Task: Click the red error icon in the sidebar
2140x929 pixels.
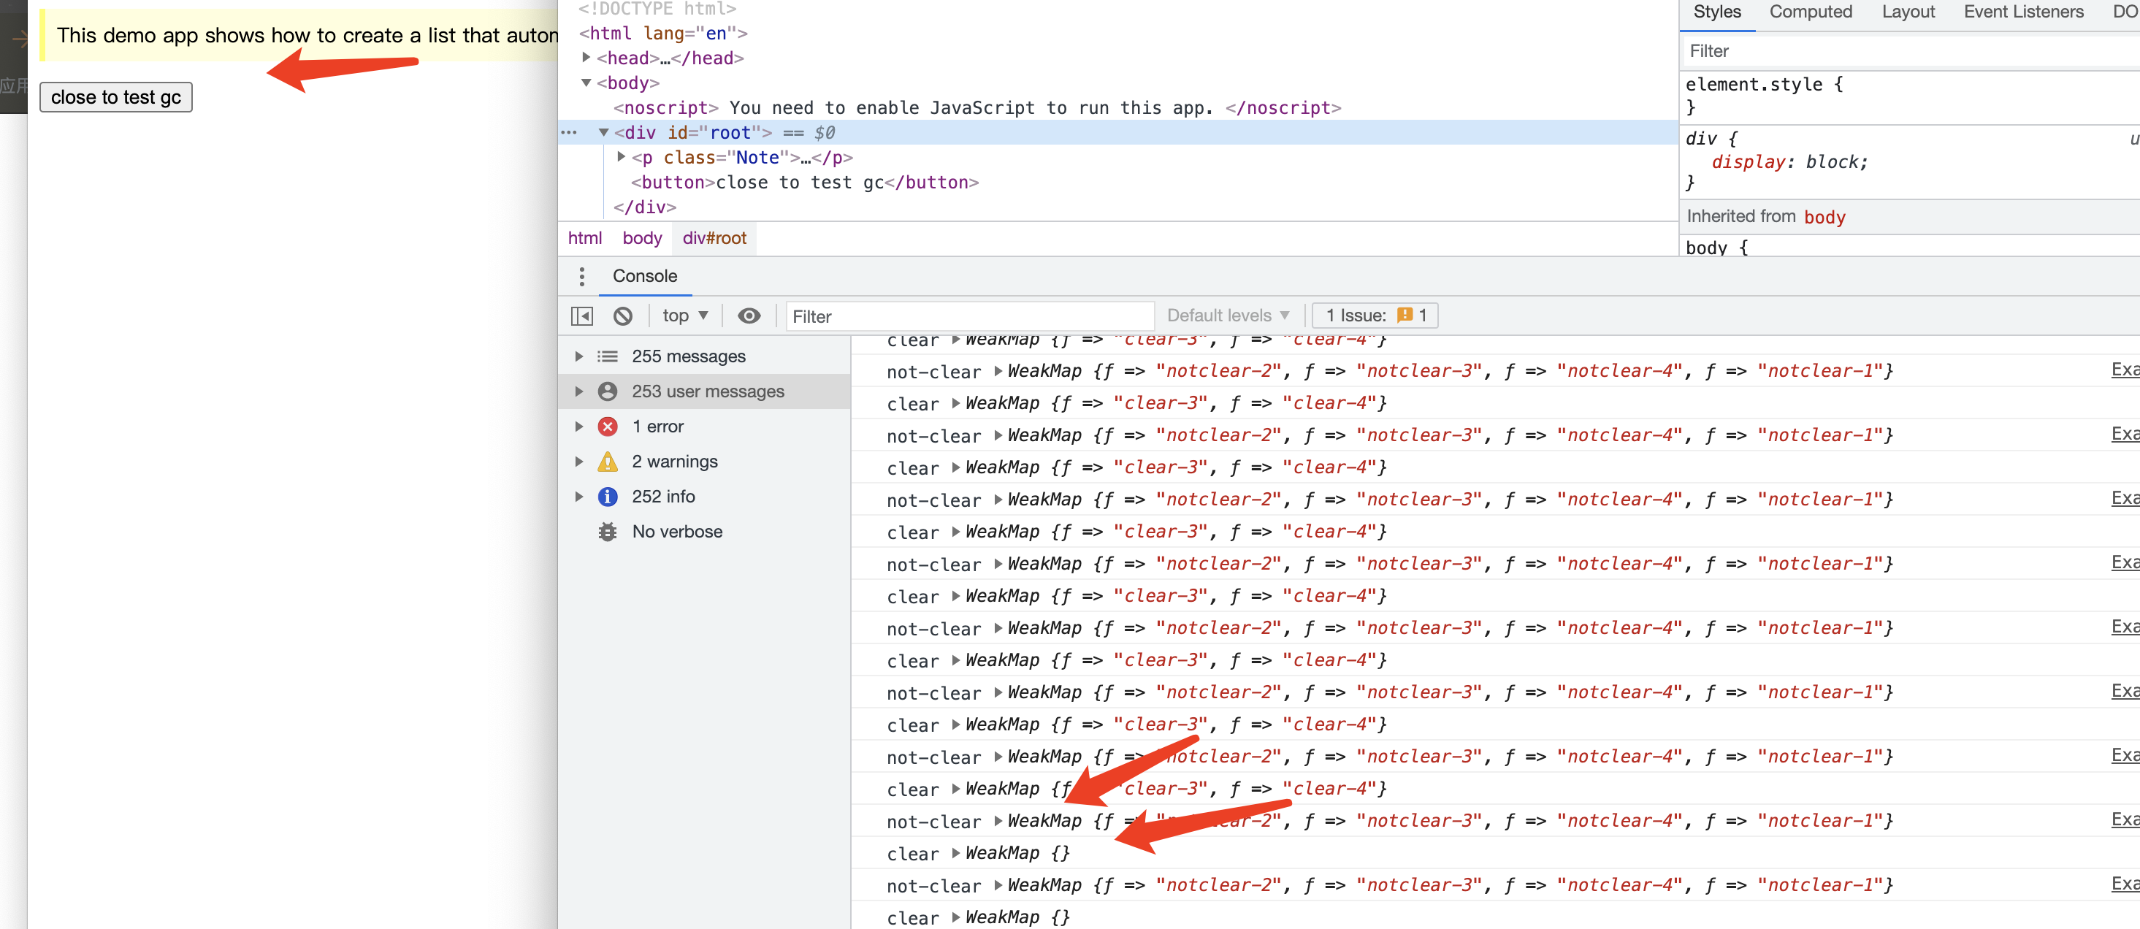Action: pos(607,427)
